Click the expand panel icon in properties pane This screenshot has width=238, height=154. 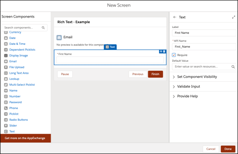(233, 17)
